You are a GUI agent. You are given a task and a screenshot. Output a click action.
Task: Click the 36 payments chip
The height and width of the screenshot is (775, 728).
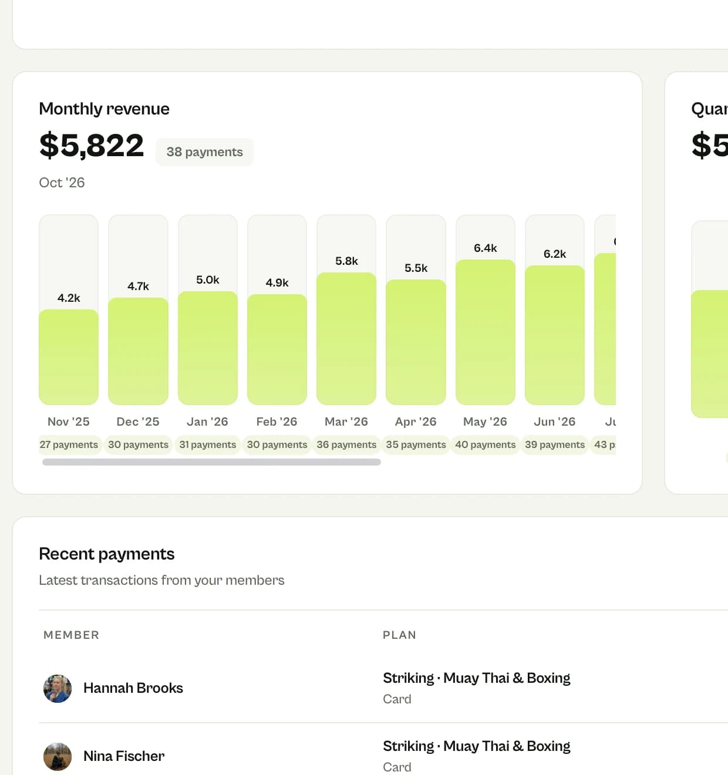click(346, 444)
